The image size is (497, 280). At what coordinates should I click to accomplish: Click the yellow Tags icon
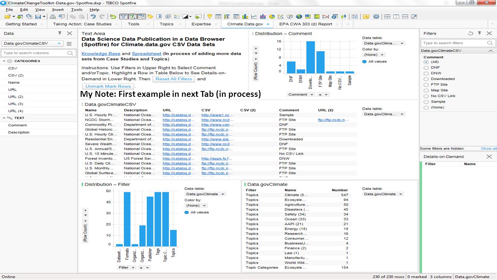click(150, 17)
